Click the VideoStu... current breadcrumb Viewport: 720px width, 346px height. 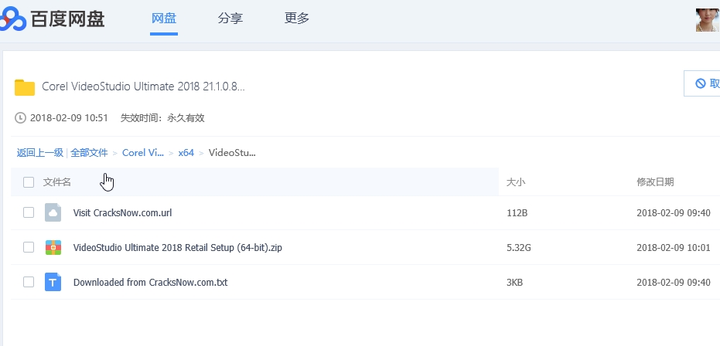232,153
